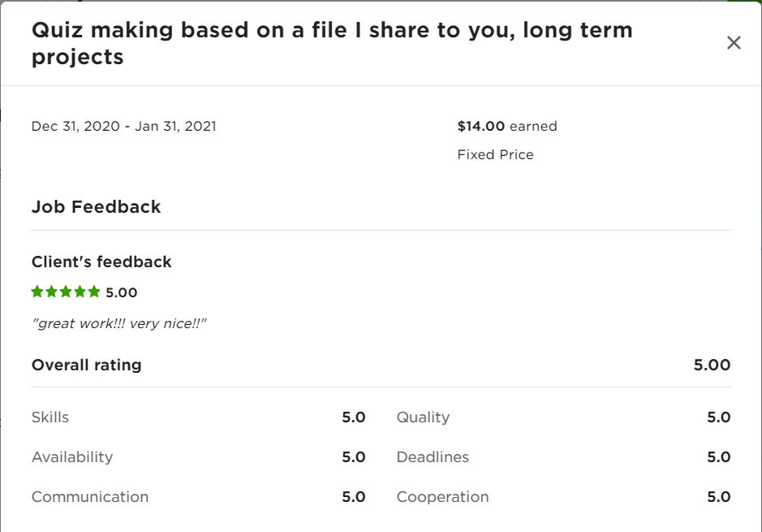Viewport: 762px width, 532px height.
Task: Click the Client's feedback heading
Action: (x=101, y=262)
